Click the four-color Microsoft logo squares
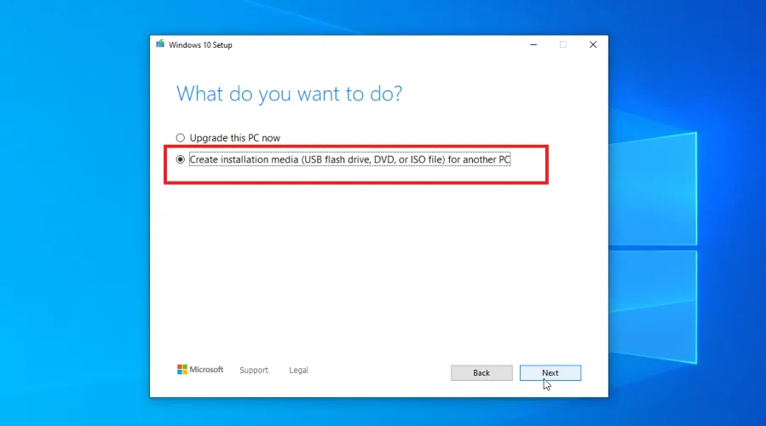The width and height of the screenshot is (766, 426). click(181, 370)
